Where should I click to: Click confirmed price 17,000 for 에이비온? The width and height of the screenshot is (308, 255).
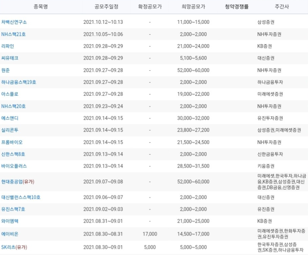pyautogui.click(x=150, y=234)
